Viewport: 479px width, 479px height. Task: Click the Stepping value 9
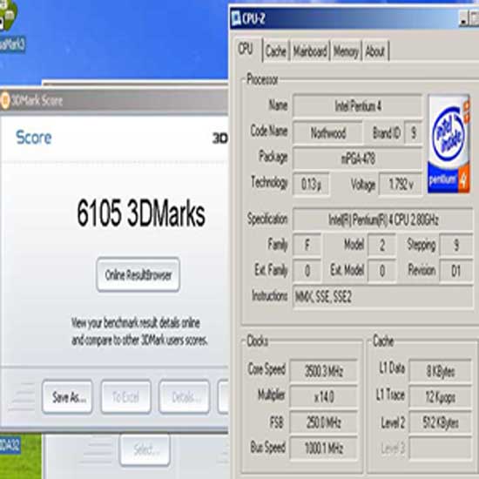coord(456,245)
